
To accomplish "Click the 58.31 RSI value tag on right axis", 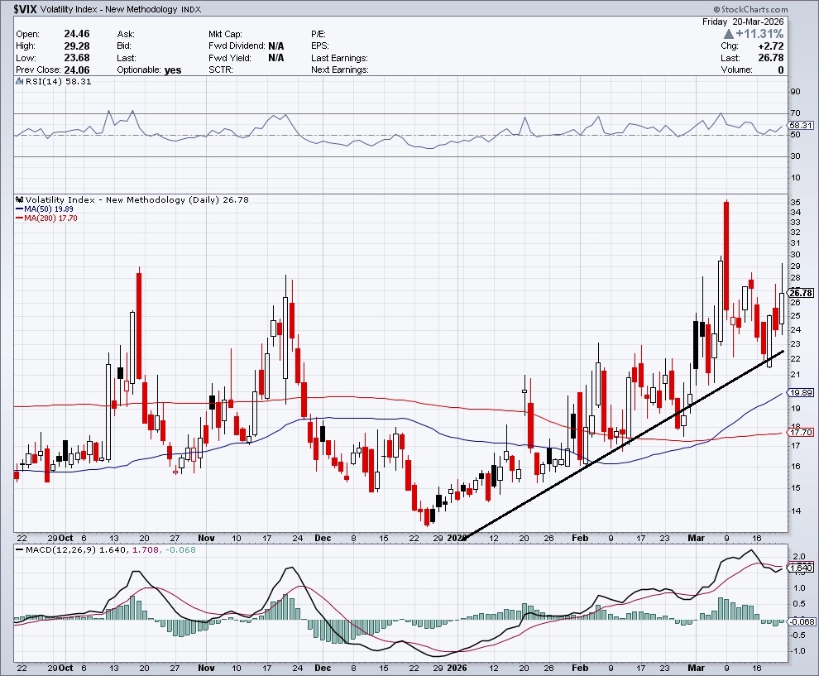I will click(x=801, y=126).
